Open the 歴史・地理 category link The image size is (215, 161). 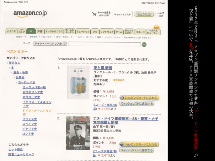pyautogui.click(x=20, y=72)
